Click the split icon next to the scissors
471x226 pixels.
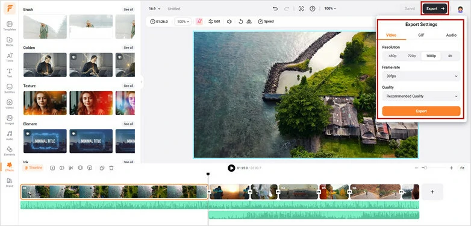62,168
